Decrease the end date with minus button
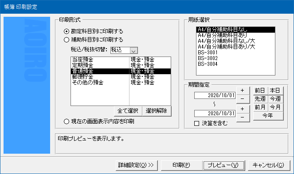The width and height of the screenshot is (294, 174). point(243,117)
